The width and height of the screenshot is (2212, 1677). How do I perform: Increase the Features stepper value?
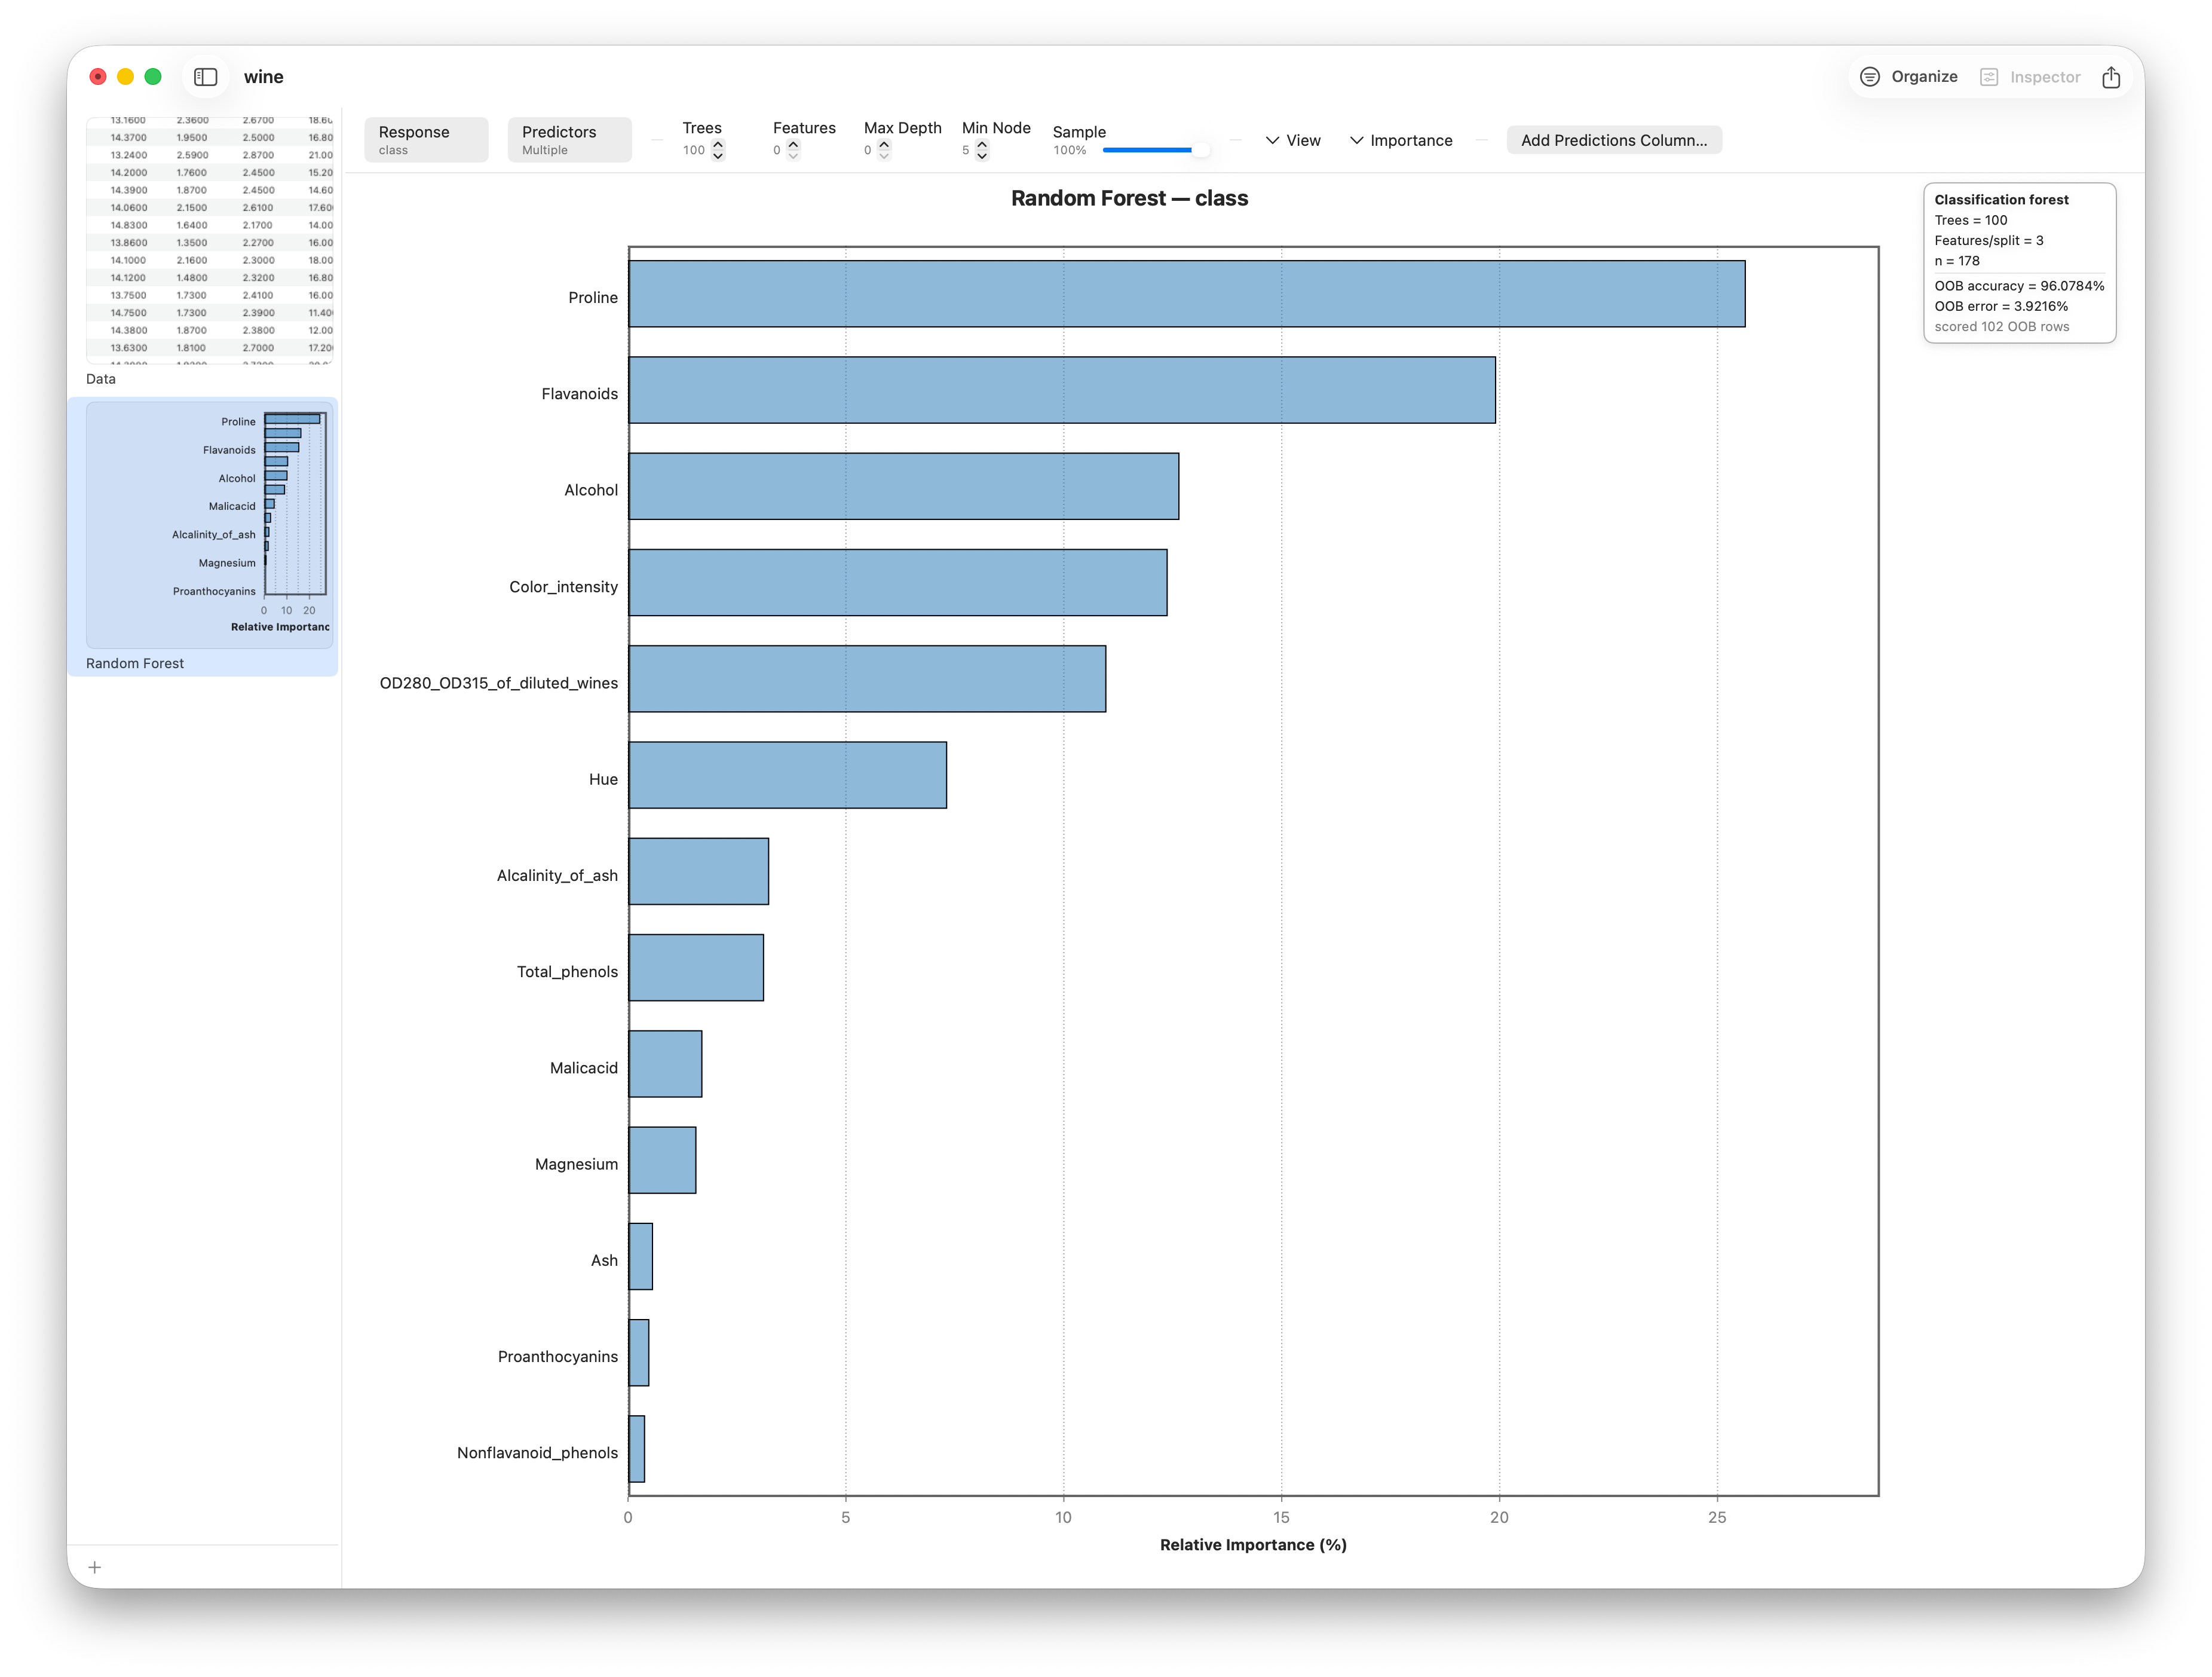coord(793,145)
